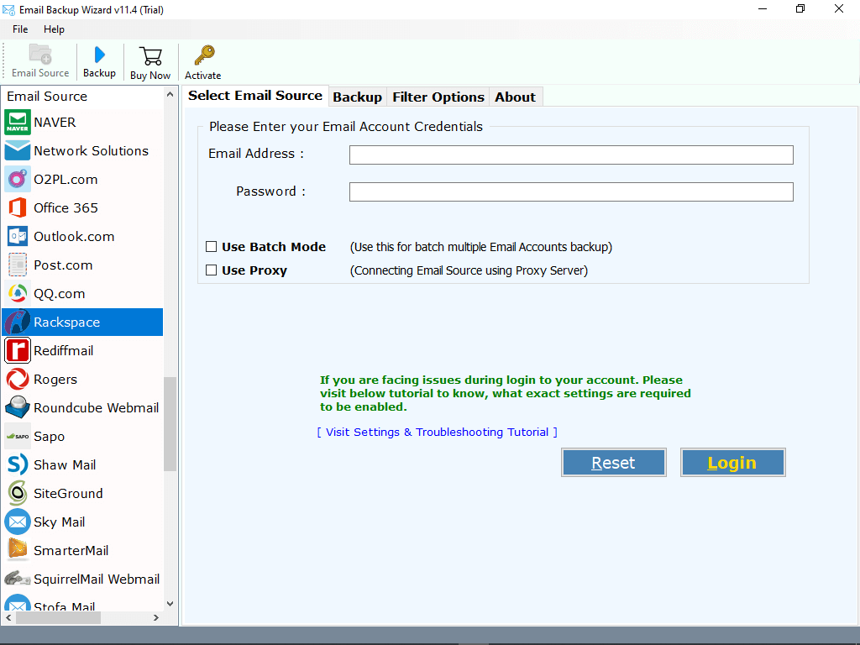Select the SmarterMail icon
Image resolution: width=860 pixels, height=645 pixels.
tap(18, 550)
